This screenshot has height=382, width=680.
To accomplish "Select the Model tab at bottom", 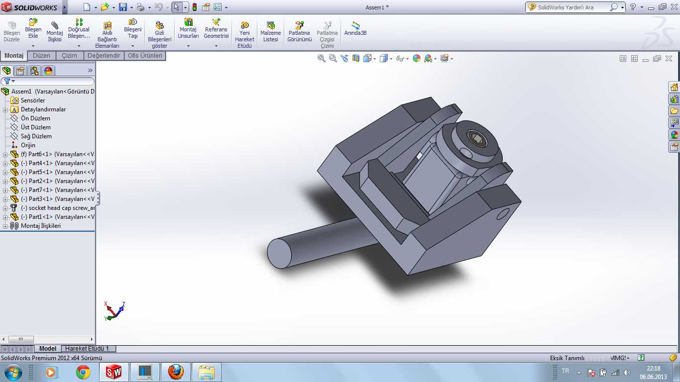I will (x=48, y=349).
